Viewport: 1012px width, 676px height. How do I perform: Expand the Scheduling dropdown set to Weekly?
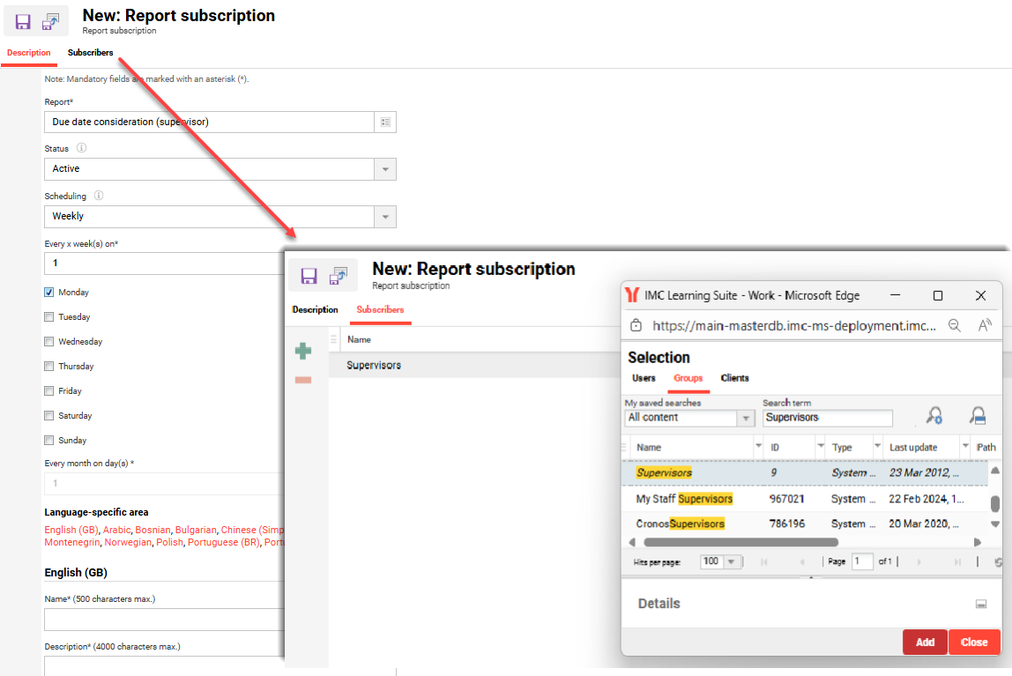point(386,216)
